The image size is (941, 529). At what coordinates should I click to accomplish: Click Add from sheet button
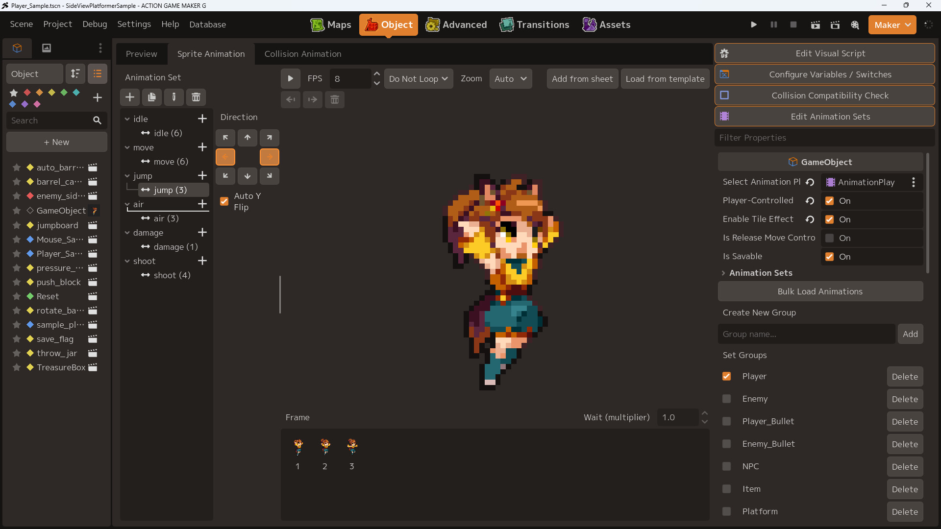582,78
